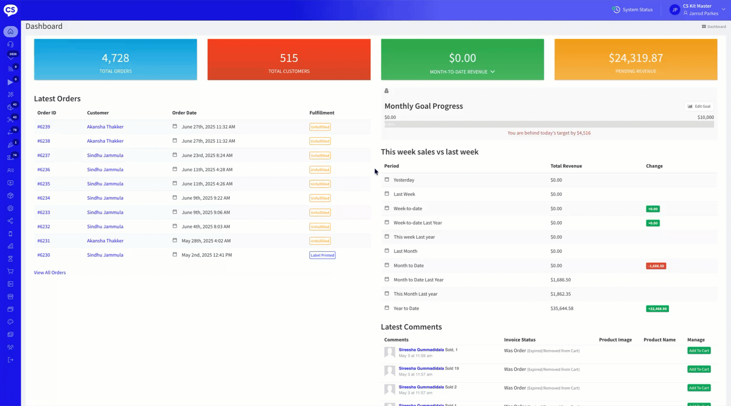Open the headset support icon in sidebar
Viewport: 731px width, 406px height.
[x=11, y=44]
